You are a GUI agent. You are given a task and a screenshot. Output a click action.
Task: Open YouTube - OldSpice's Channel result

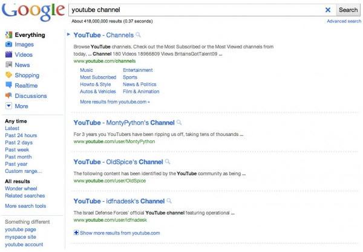click(119, 162)
